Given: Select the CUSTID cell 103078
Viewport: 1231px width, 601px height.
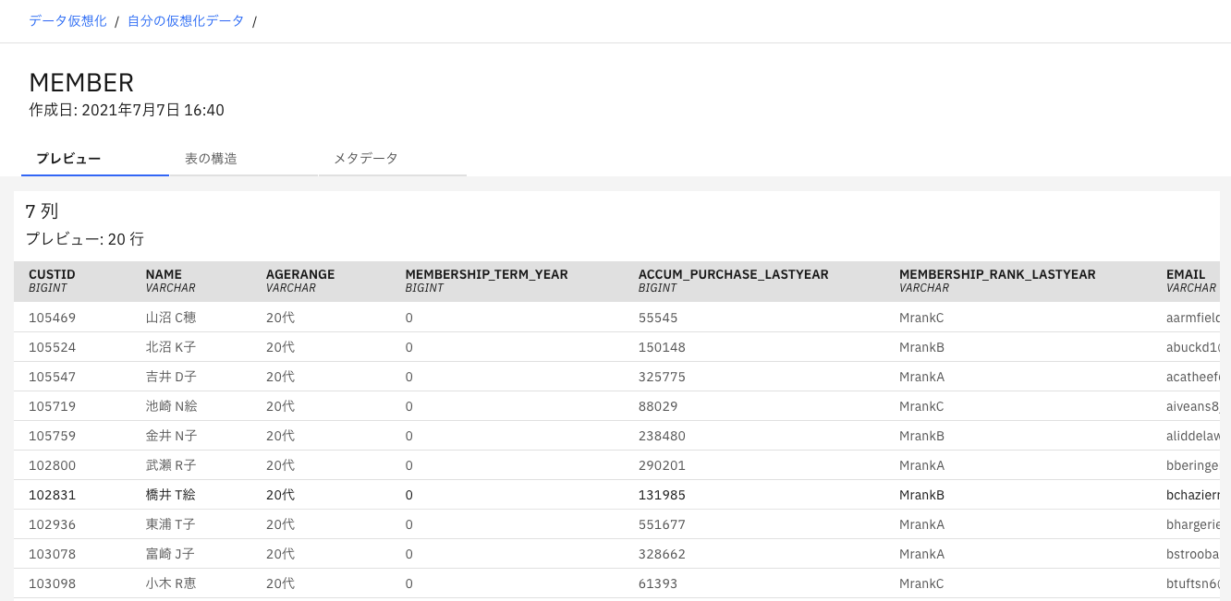Looking at the screenshot, I should 53,554.
